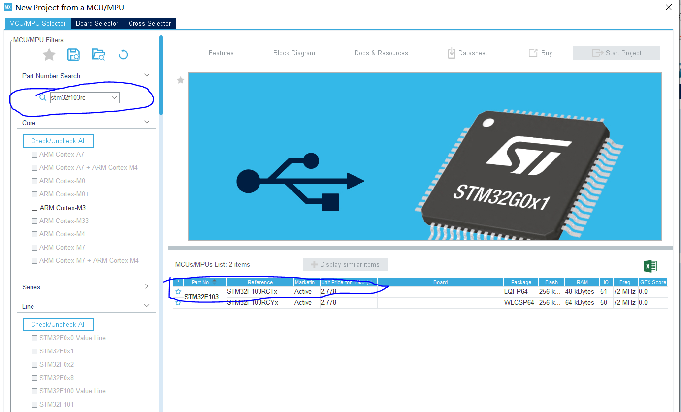Sort by the Freq. column header
This screenshot has width=681, height=412.
point(625,282)
